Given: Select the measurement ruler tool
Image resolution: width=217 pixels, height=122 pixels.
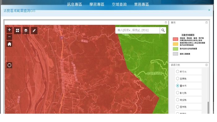Looking at the screenshot, I should (34, 31).
